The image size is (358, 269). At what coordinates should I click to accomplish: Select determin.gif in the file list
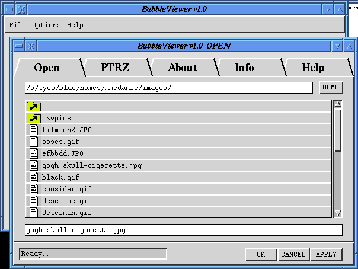[x=66, y=213]
